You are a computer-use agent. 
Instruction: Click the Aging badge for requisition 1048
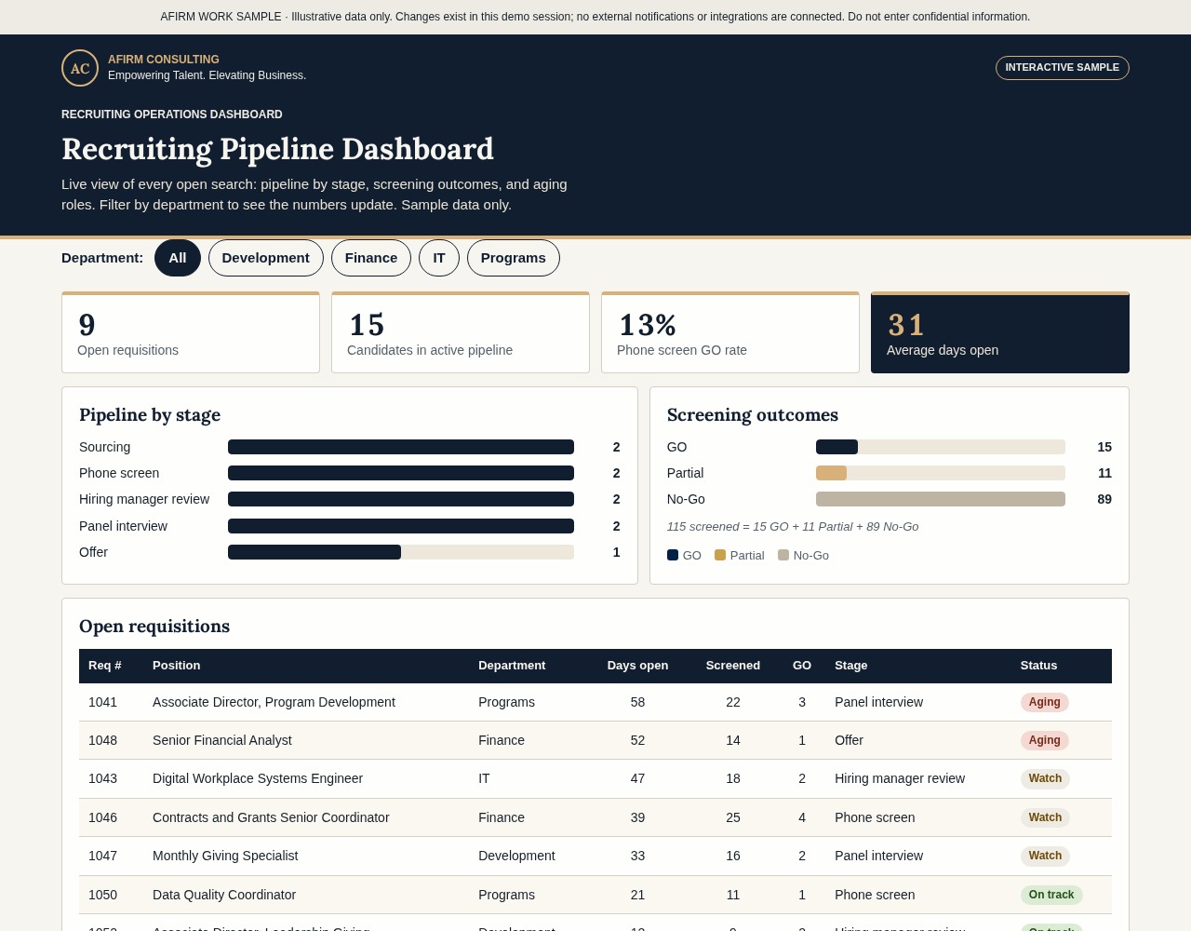(x=1044, y=740)
